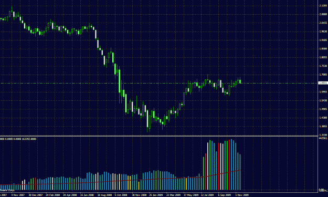Click the 25 Jan 2009 date label
Viewport: 328px width, 197px height.
pyautogui.click(x=156, y=195)
